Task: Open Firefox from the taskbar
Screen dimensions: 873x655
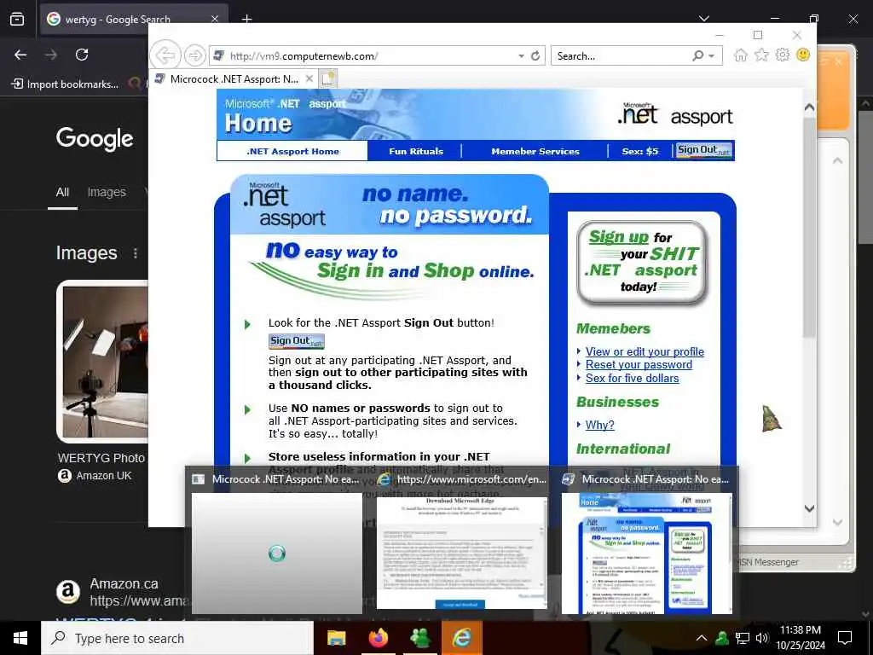Action: [378, 638]
